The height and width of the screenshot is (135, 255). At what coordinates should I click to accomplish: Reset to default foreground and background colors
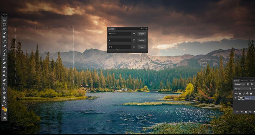click(x=3, y=105)
